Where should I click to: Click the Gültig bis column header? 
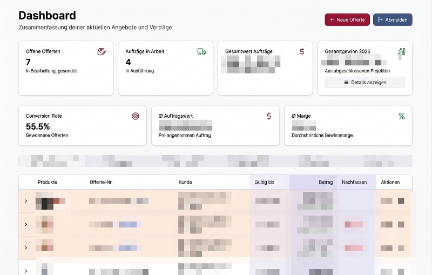265,182
